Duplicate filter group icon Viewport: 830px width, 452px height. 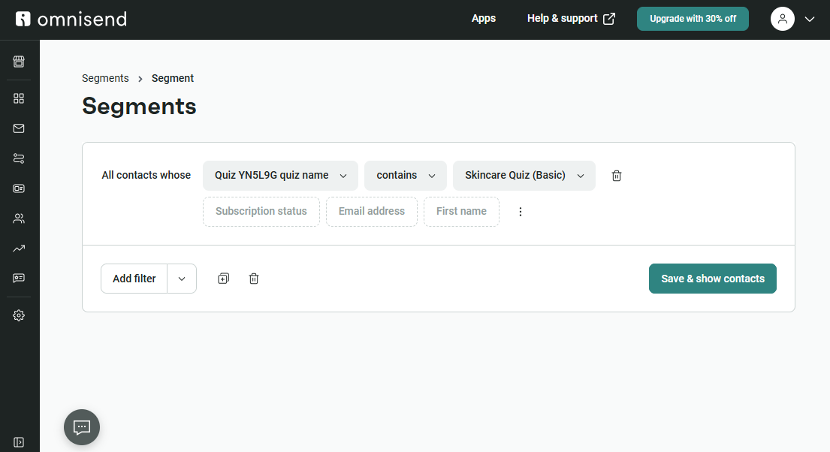(x=223, y=279)
